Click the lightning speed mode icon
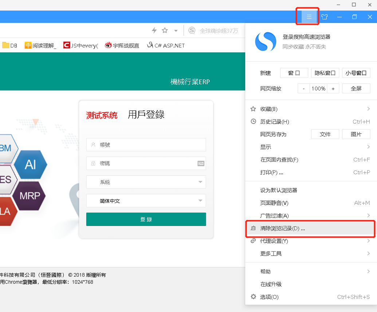The height and width of the screenshot is (312, 377). tap(154, 30)
